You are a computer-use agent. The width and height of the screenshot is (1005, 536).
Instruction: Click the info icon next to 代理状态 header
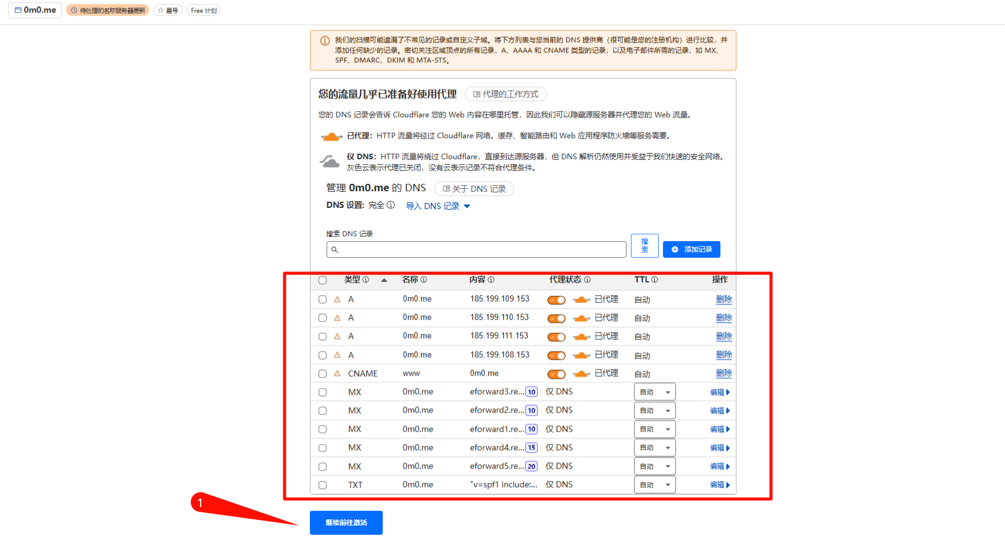point(587,280)
